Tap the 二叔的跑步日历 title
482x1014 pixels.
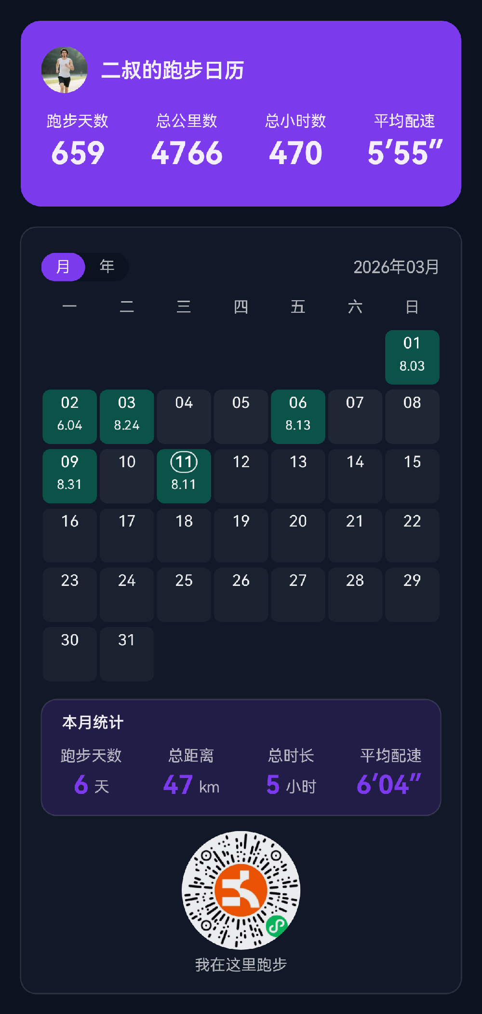[x=173, y=70]
